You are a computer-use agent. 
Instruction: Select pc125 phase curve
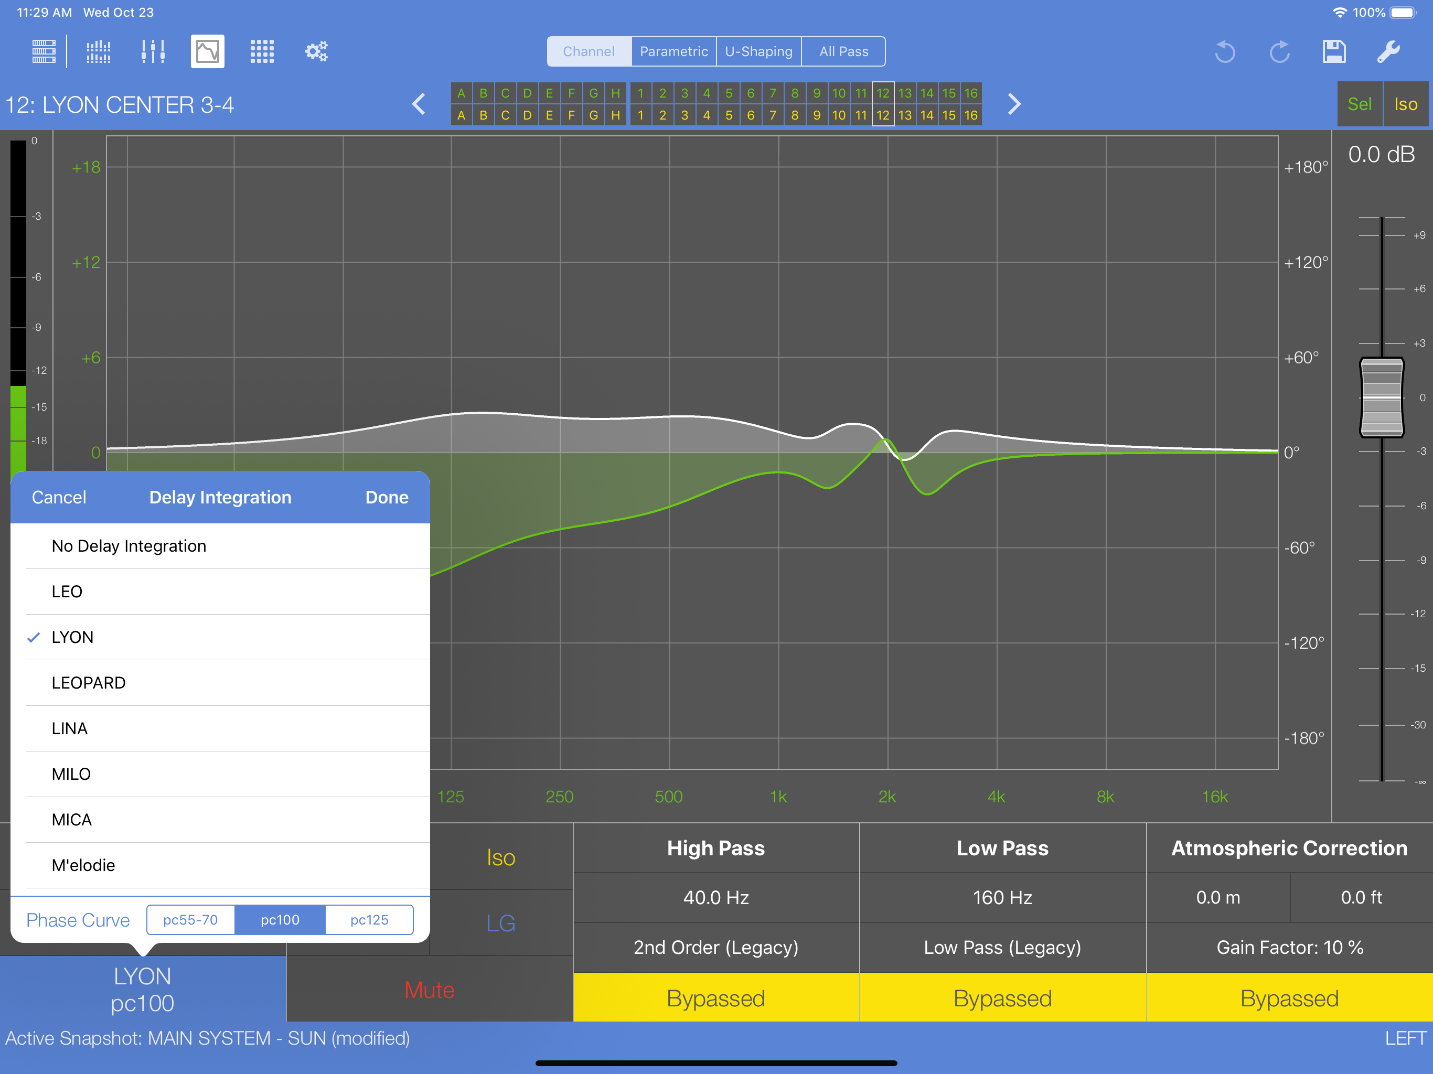coord(369,920)
